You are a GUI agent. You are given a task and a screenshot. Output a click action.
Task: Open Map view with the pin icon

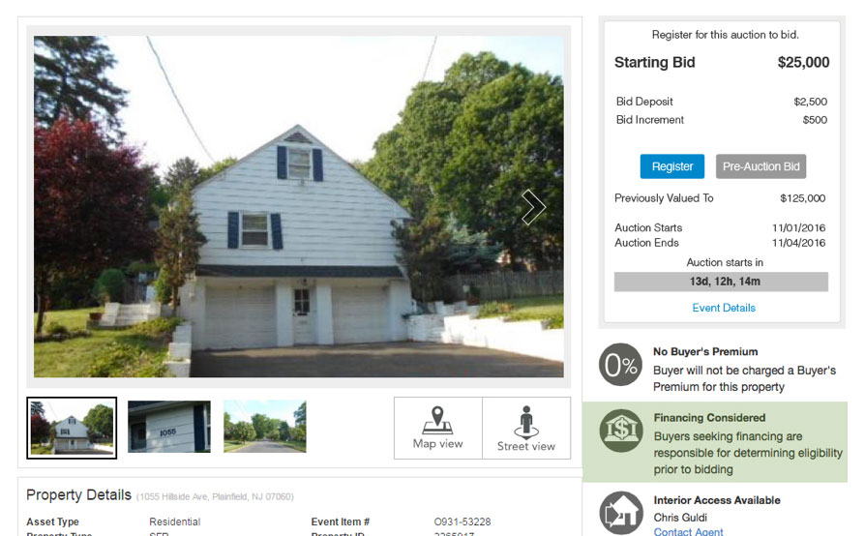click(438, 428)
